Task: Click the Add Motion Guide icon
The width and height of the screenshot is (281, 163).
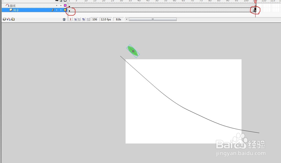Action: pyautogui.click(x=9, y=19)
